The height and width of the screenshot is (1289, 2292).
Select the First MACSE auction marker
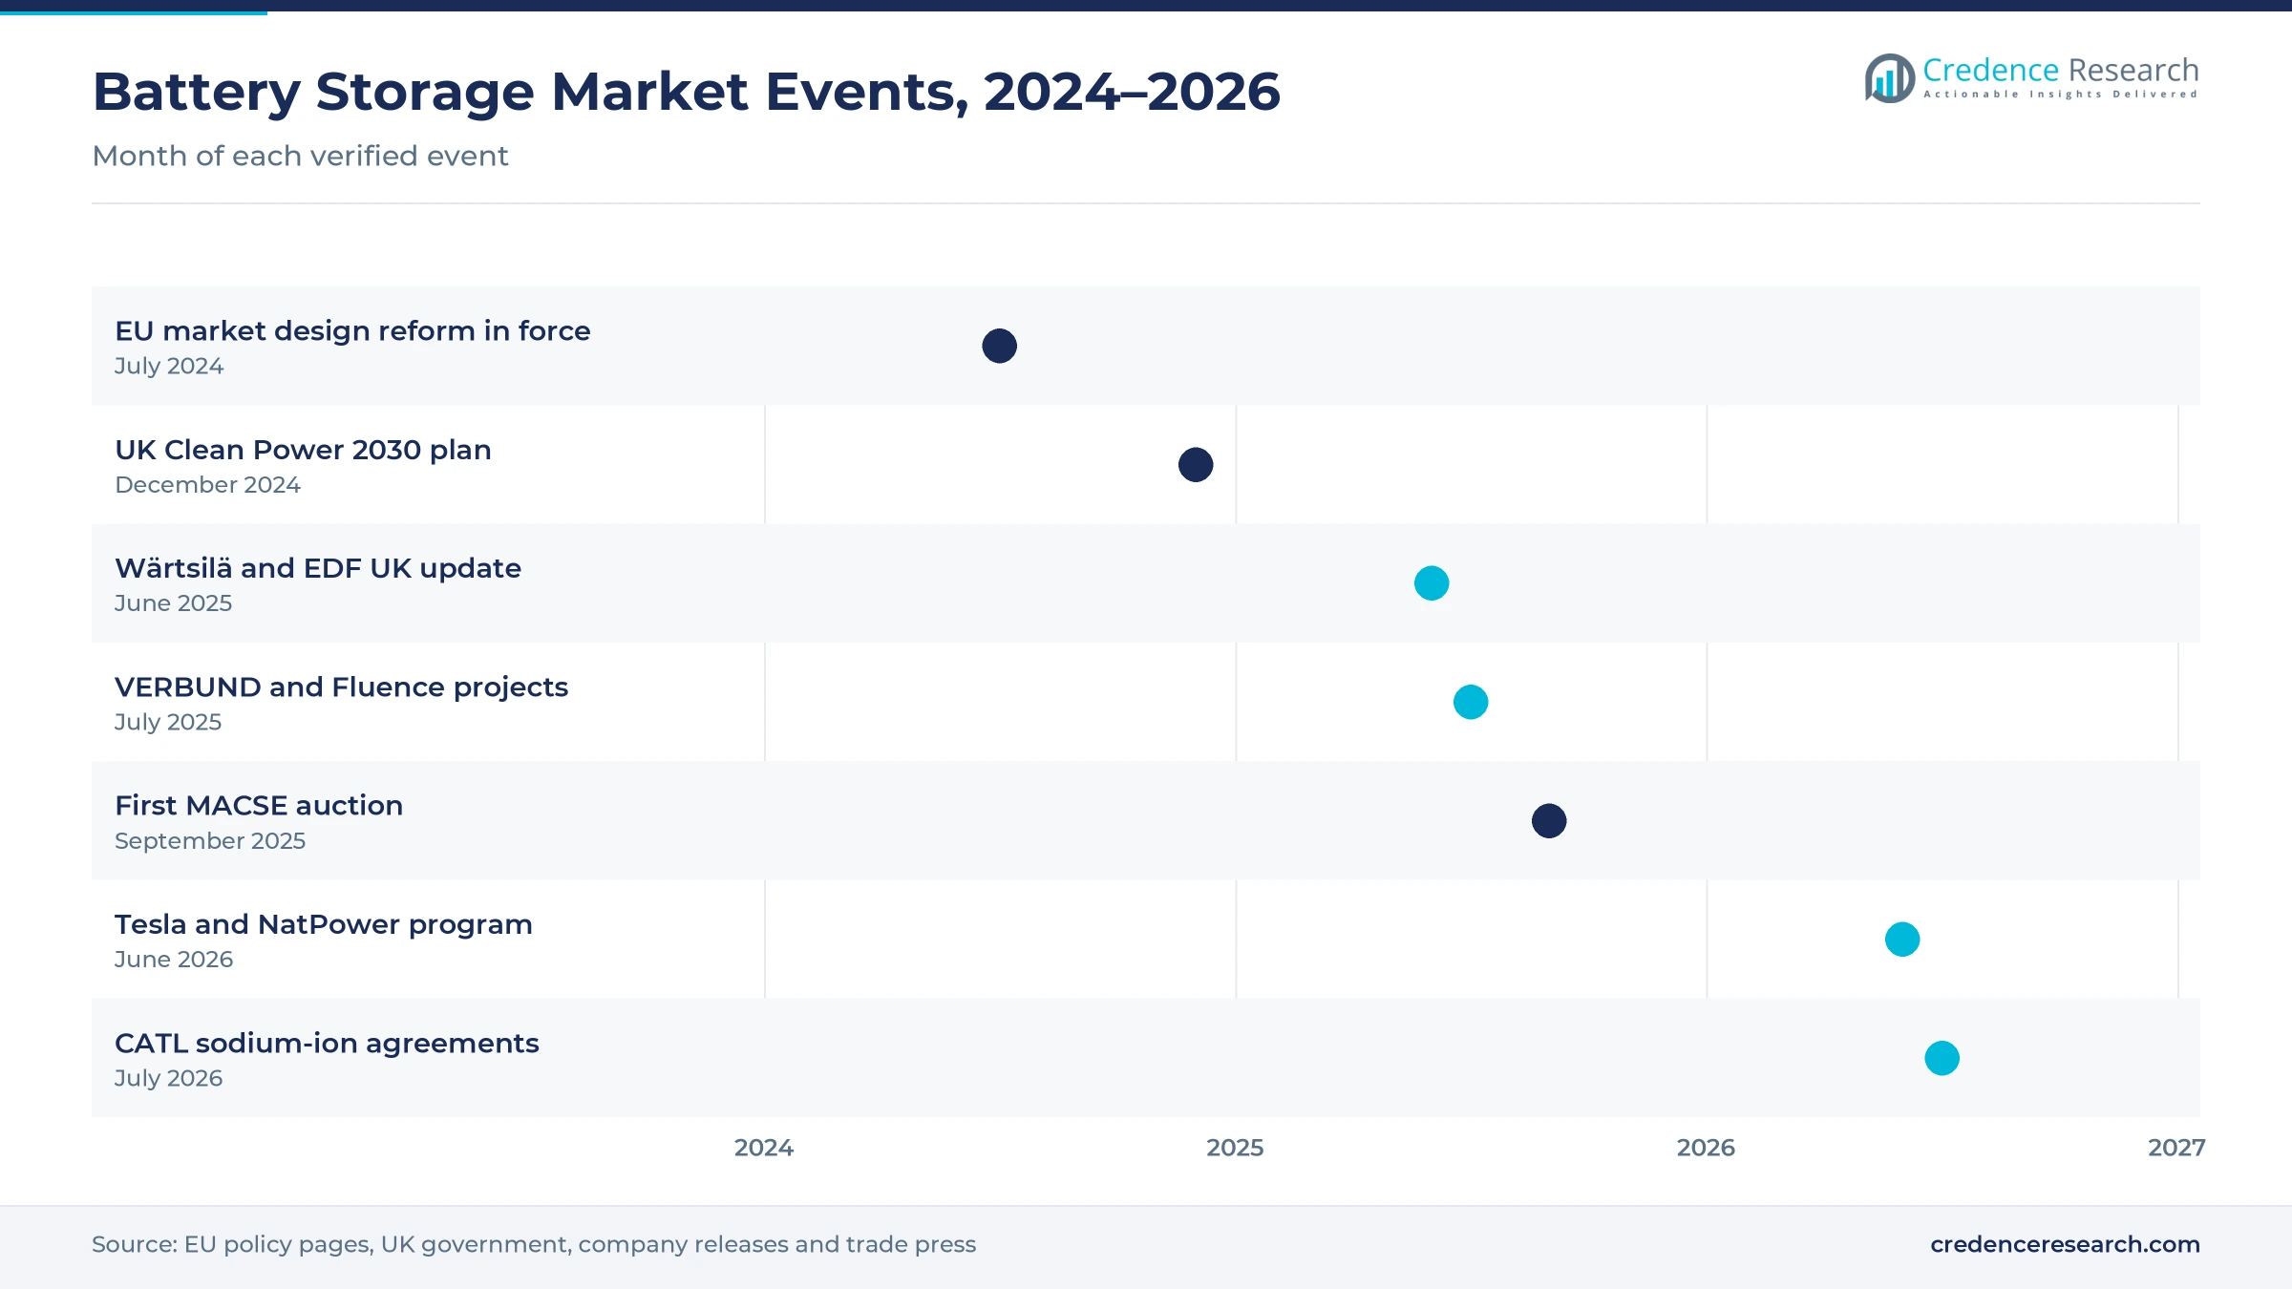click(x=1549, y=821)
